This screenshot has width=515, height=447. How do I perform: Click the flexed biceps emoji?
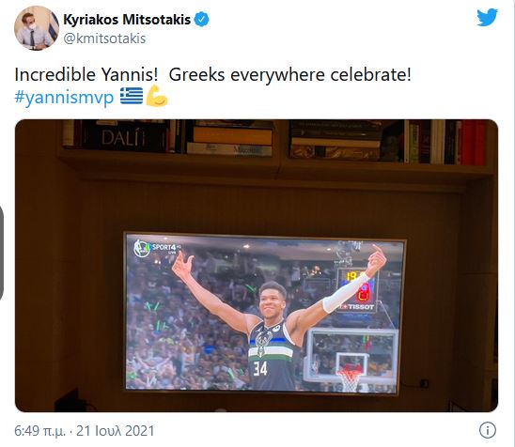point(157,96)
